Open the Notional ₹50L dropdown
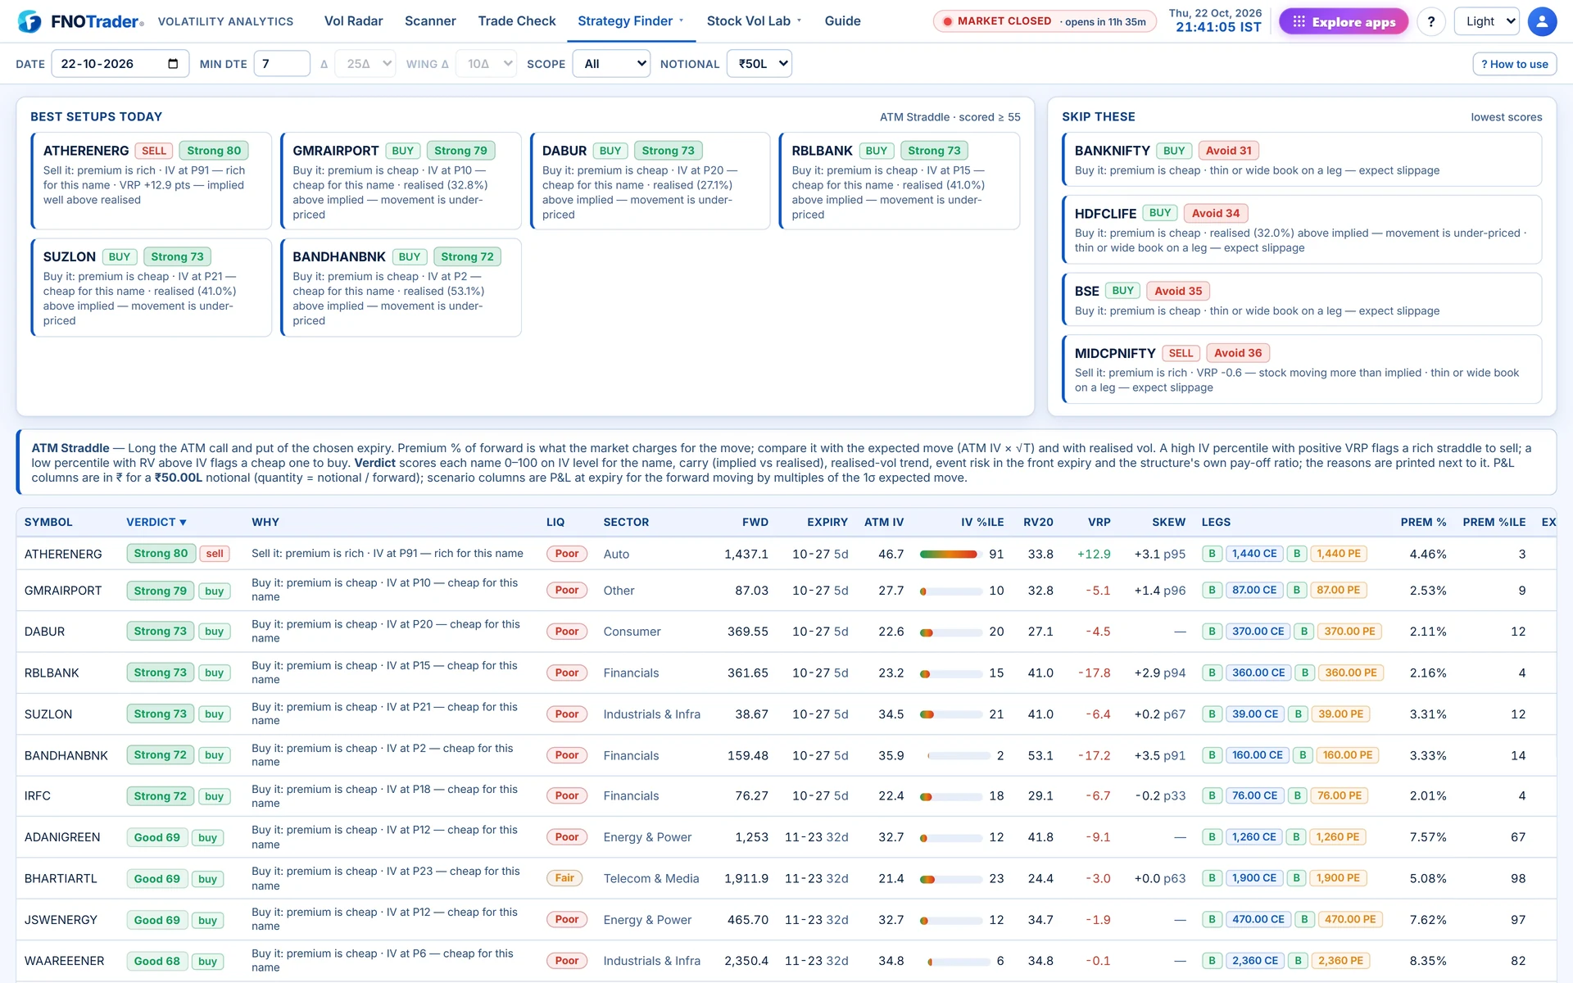This screenshot has width=1573, height=983. [759, 64]
